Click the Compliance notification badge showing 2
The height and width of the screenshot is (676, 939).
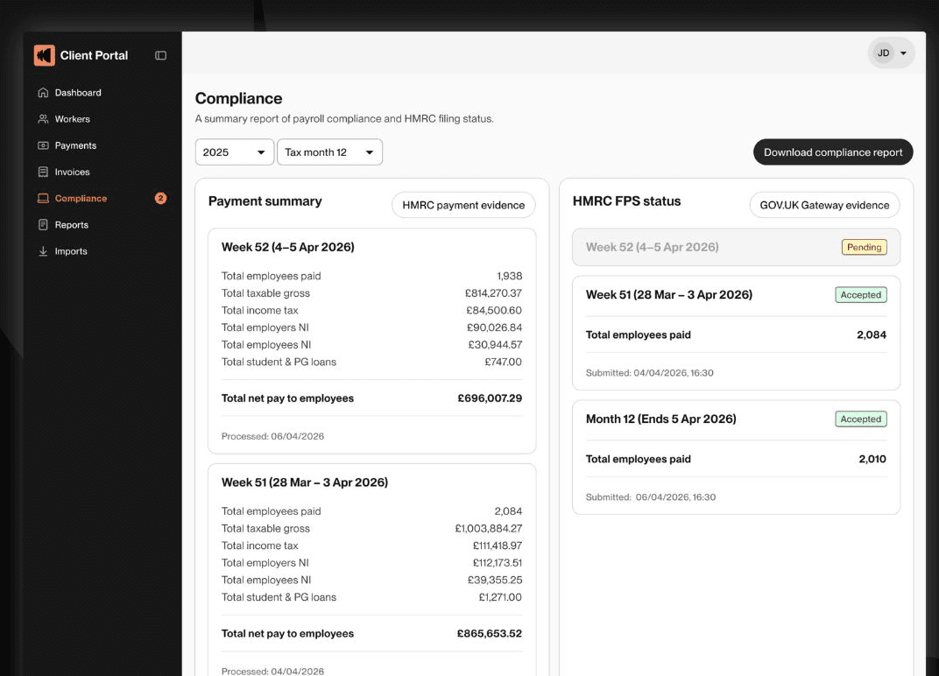(160, 198)
